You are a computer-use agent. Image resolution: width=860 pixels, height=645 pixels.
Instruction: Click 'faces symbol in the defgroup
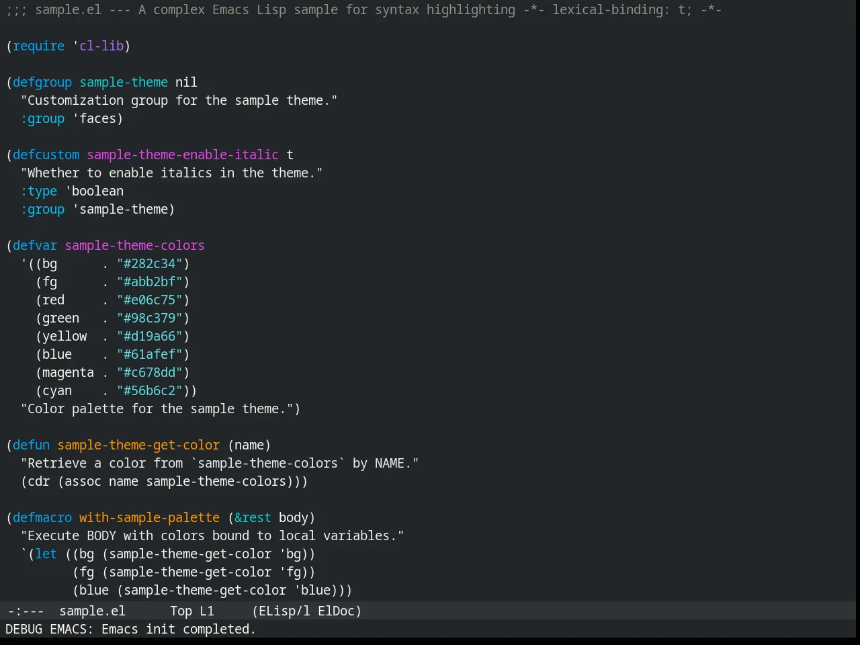(x=94, y=118)
